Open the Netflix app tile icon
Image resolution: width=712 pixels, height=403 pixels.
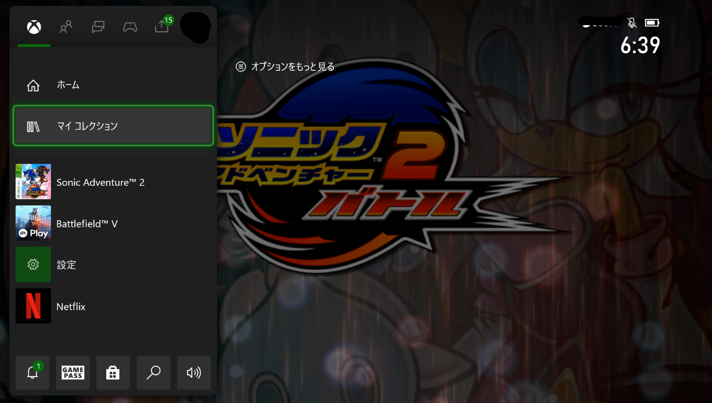pyautogui.click(x=33, y=306)
